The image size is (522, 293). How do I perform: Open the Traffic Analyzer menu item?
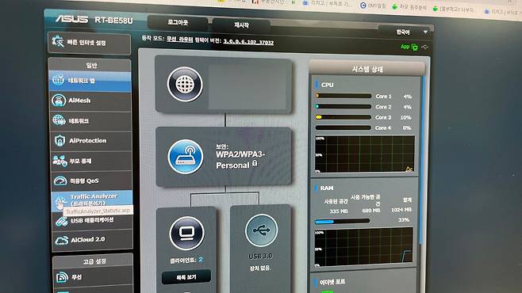tap(92, 200)
